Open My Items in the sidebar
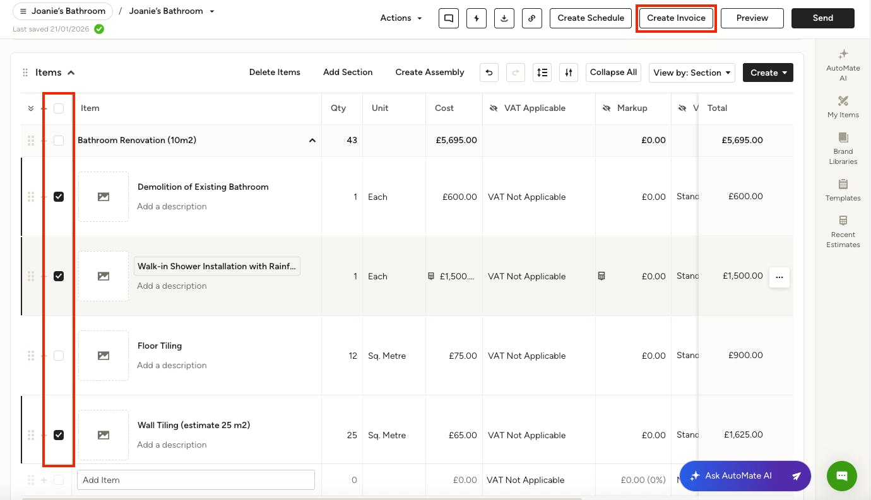The image size is (871, 500). pyautogui.click(x=843, y=107)
